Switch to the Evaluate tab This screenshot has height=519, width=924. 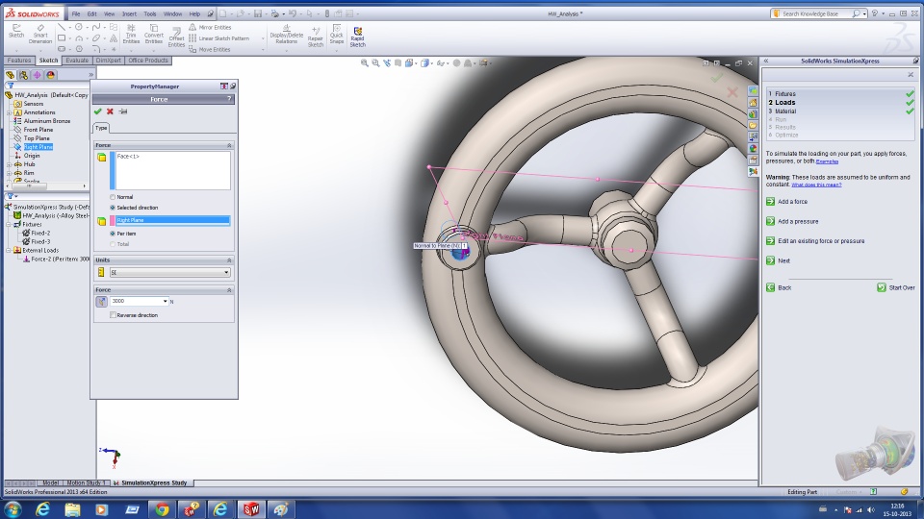point(77,60)
